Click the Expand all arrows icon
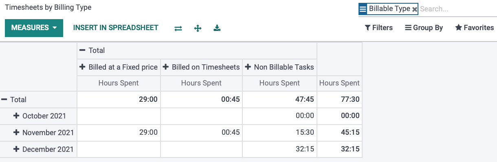The width and height of the screenshot is (497, 162). pyautogui.click(x=198, y=28)
